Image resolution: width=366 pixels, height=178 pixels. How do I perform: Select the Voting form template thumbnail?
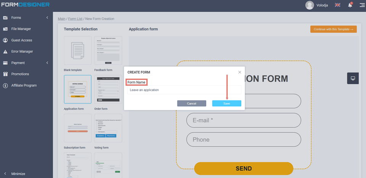(108, 128)
